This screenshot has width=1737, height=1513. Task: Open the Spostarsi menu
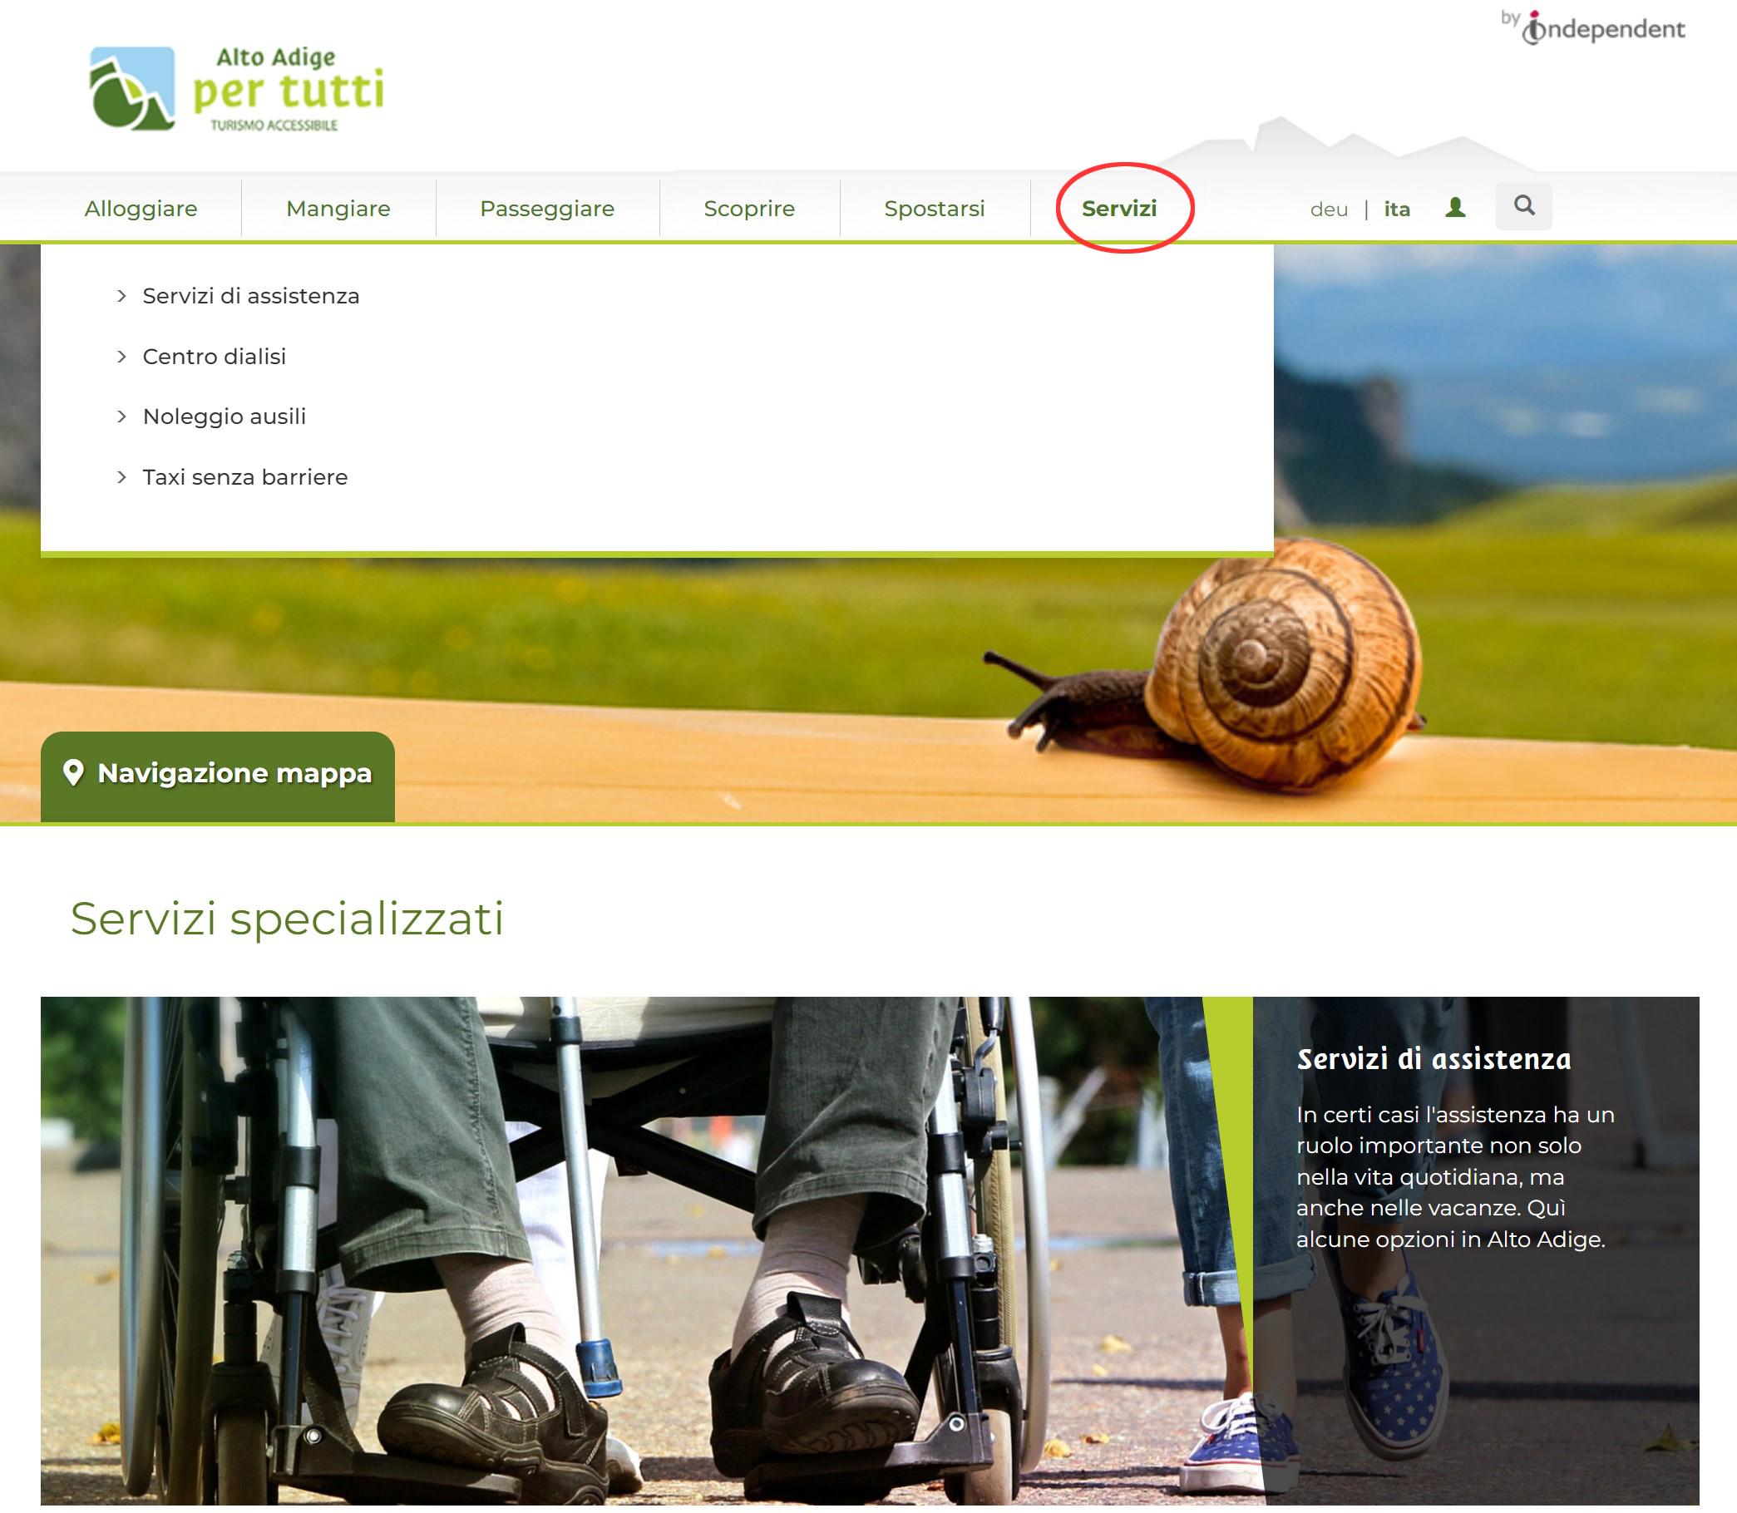click(x=934, y=209)
